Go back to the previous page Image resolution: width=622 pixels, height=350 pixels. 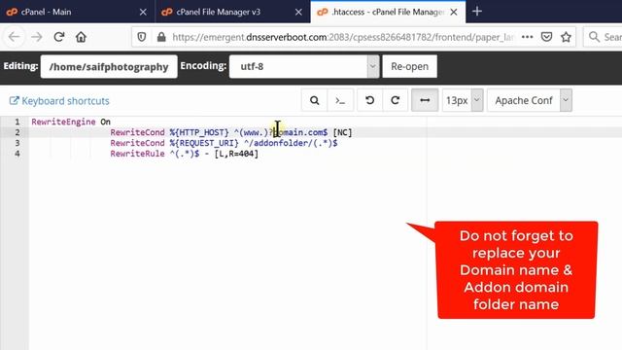coord(15,37)
